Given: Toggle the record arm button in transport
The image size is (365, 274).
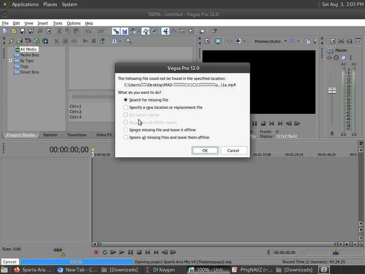Looking at the screenshot, I should click(x=96, y=252).
